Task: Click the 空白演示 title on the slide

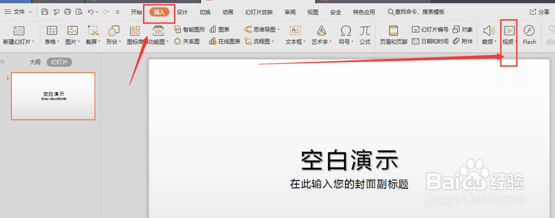Action: 349,161
